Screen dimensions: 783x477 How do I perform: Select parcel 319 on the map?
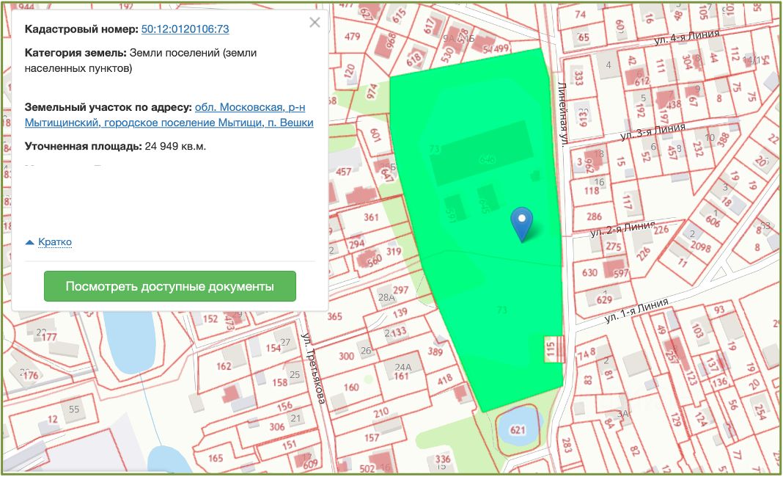tap(394, 251)
